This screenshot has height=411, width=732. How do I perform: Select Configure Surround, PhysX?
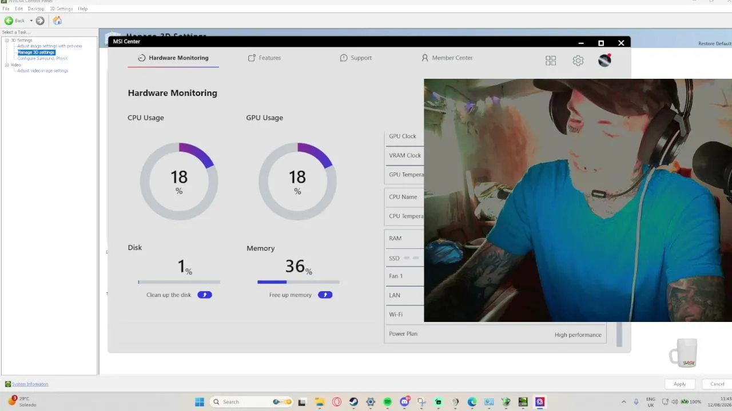(42, 58)
